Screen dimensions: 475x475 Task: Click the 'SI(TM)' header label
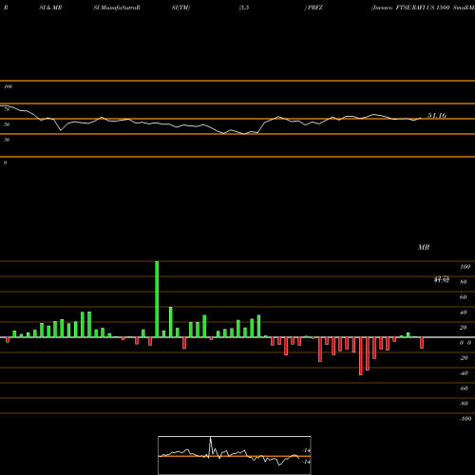[180, 8]
